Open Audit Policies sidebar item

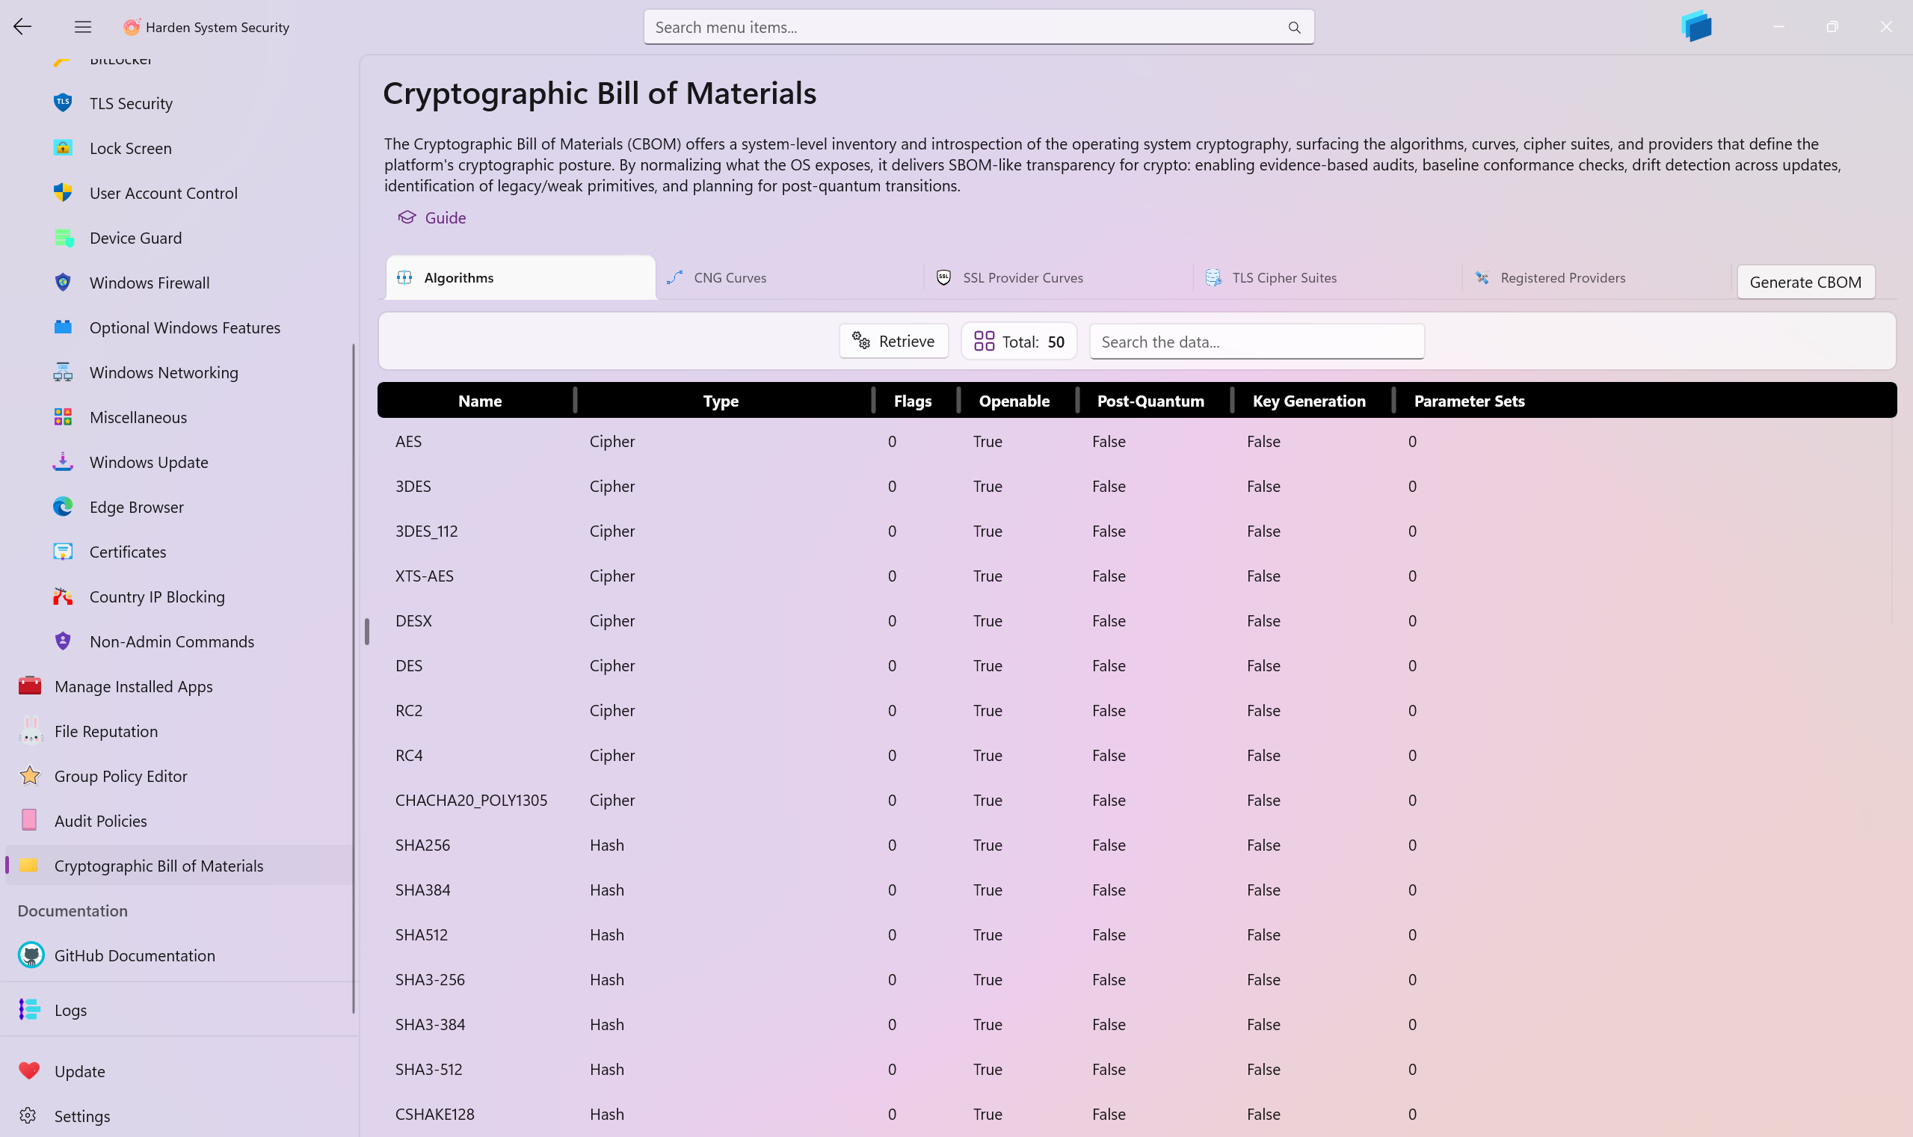[100, 821]
